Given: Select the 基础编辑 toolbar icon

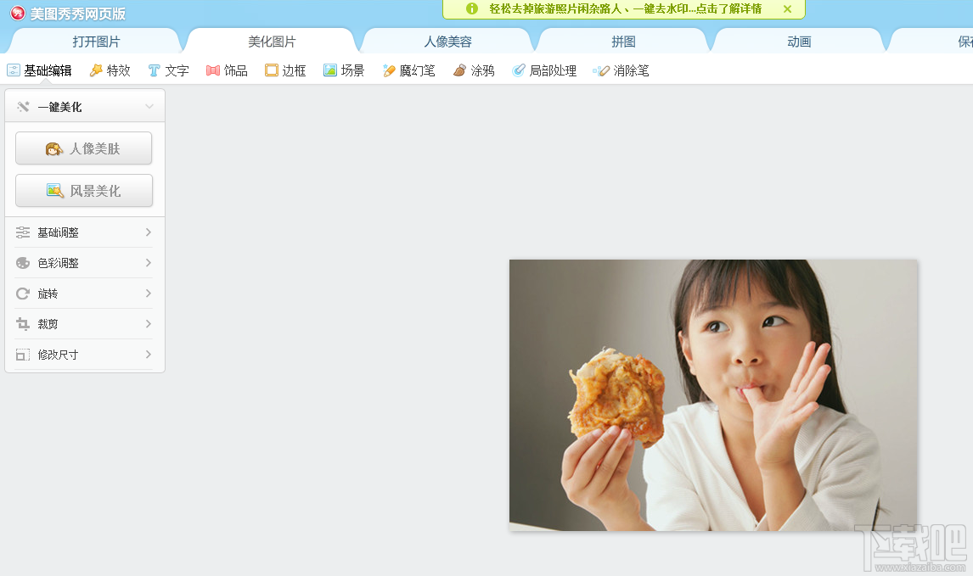Looking at the screenshot, I should 14,70.
